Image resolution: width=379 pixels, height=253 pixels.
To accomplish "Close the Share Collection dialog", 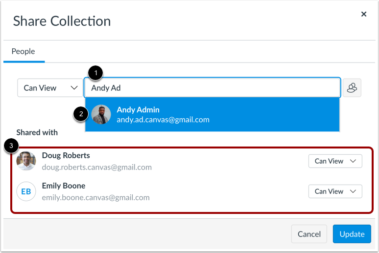I will point(363,14).
